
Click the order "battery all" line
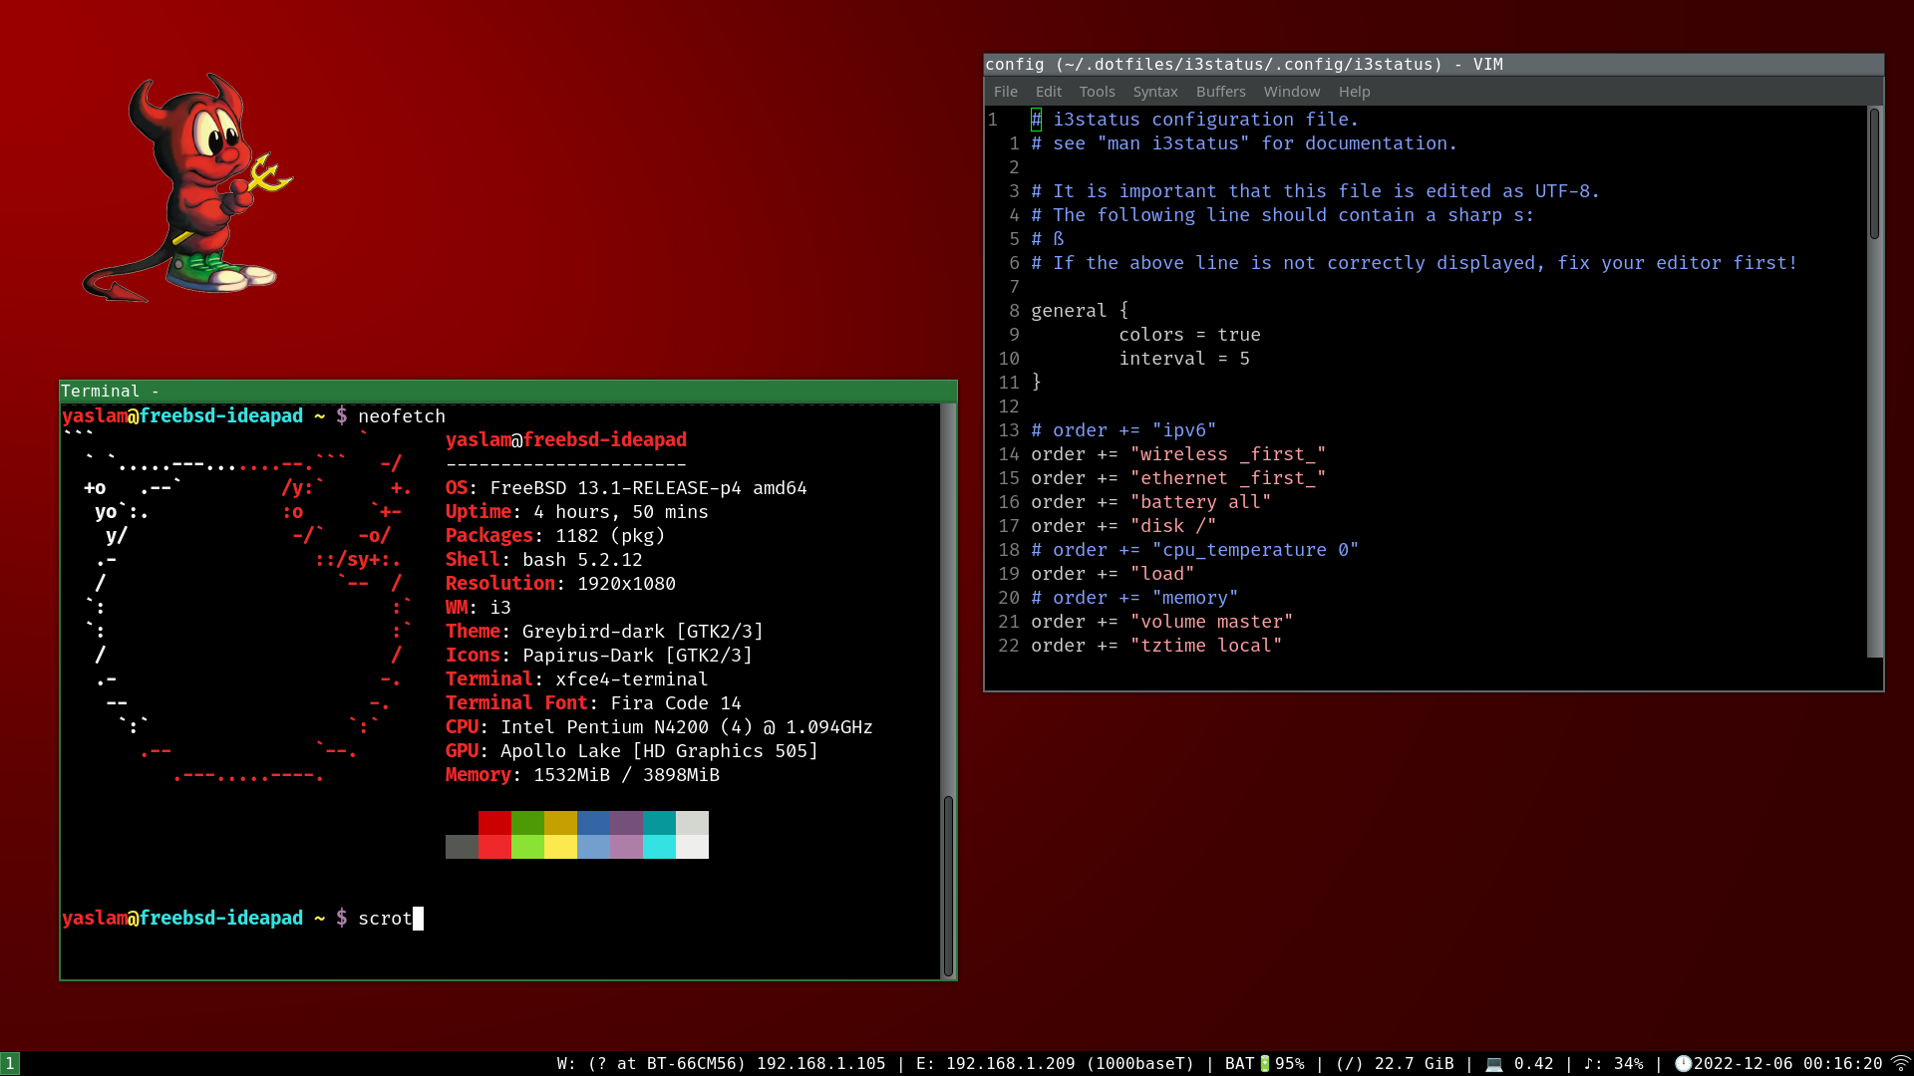[1151, 502]
